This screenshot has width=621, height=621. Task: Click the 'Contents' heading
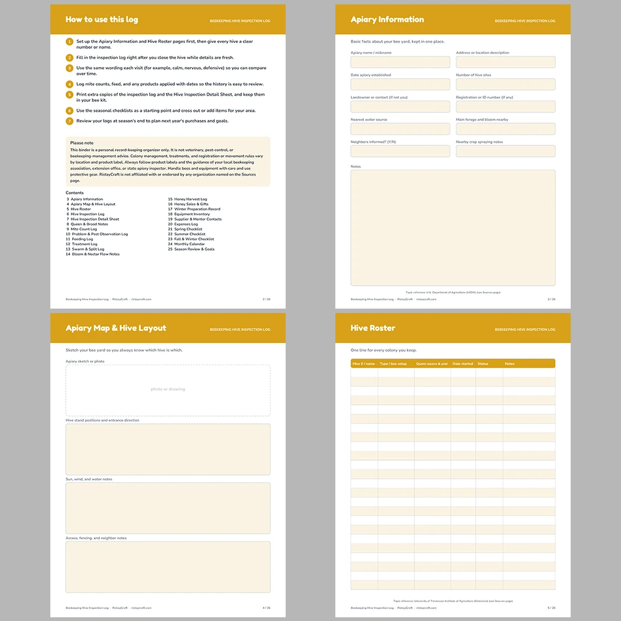(x=75, y=193)
